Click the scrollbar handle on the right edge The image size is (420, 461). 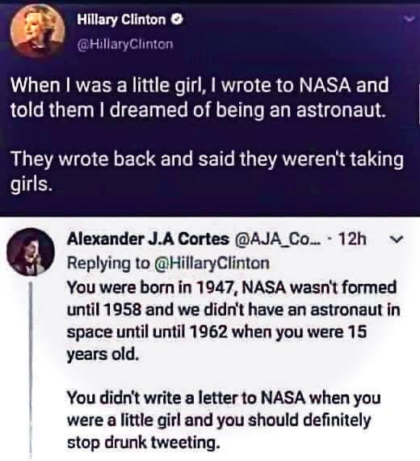[418, 104]
